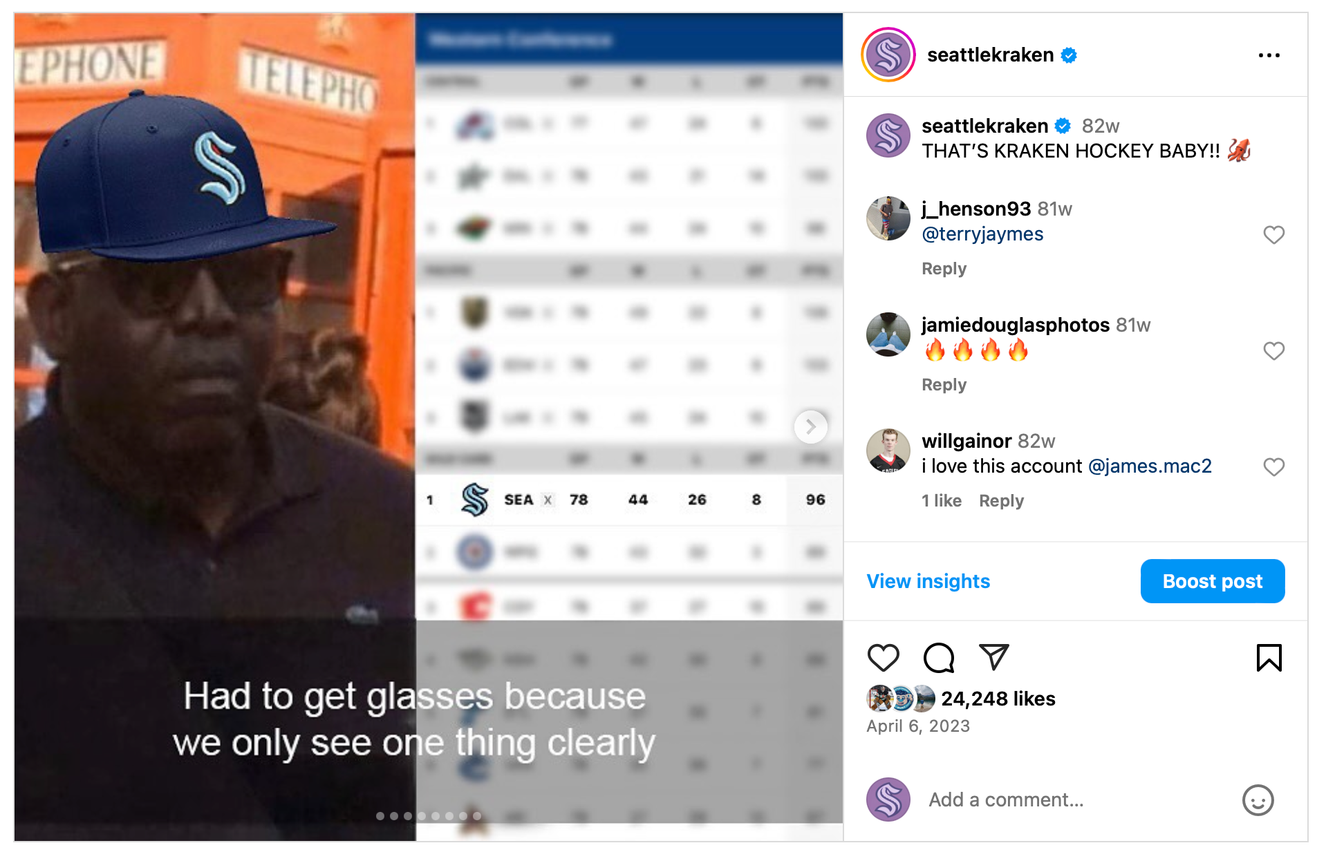1326x861 pixels.
Task: Open the emoji picker smiley icon
Action: click(x=1258, y=800)
